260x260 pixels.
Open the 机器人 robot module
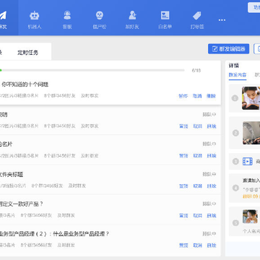(35, 20)
